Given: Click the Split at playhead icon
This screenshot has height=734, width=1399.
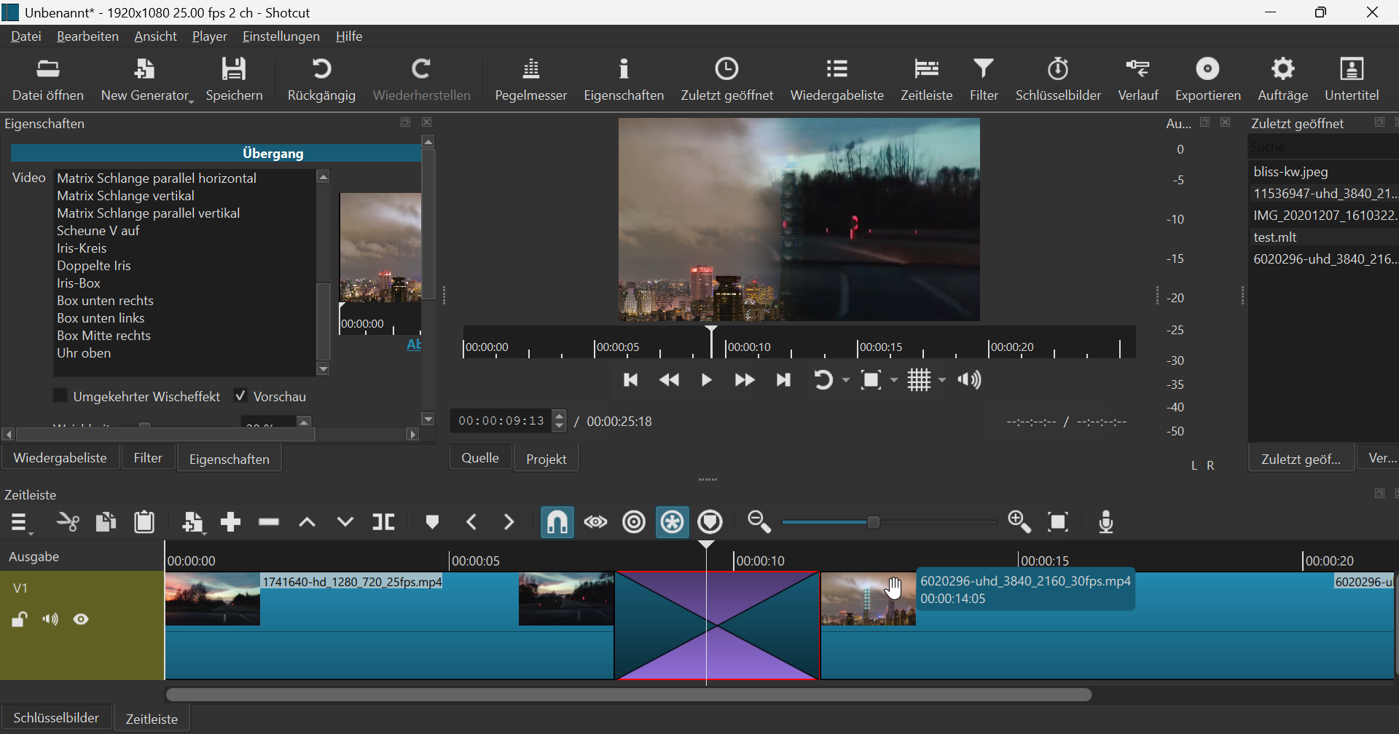Looking at the screenshot, I should pos(383,522).
